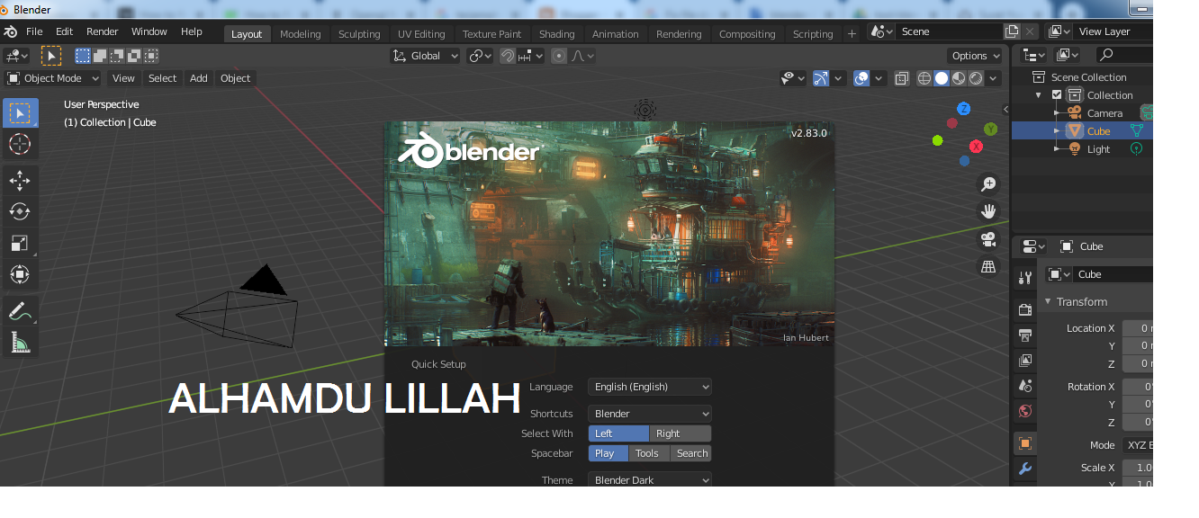
Task: Open the Tool properties tab (wrench-screwdriver)
Action: 1024,277
